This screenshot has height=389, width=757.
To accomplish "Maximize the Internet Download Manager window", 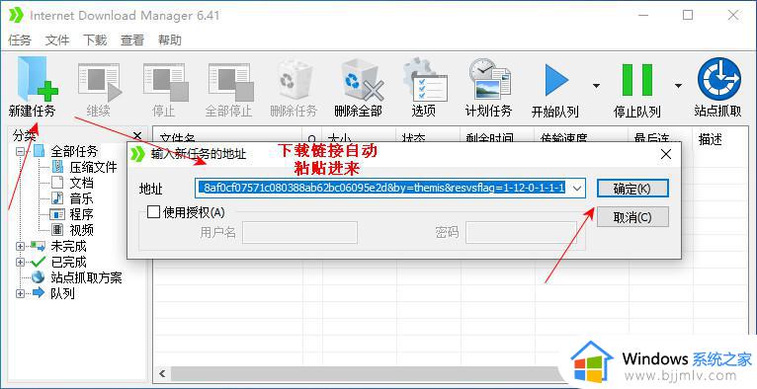I will 688,15.
